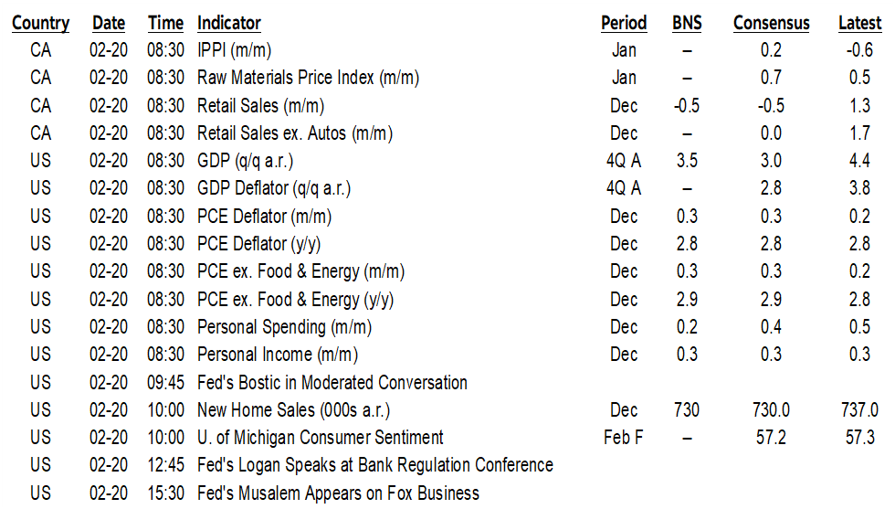The height and width of the screenshot is (509, 895).
Task: Open Fed's Logan Speaks at Bank Regulation Conference
Action: click(375, 465)
